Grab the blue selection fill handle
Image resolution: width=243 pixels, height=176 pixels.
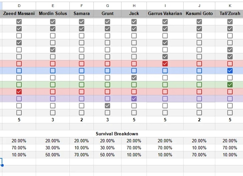pyautogui.click(x=2, y=165)
